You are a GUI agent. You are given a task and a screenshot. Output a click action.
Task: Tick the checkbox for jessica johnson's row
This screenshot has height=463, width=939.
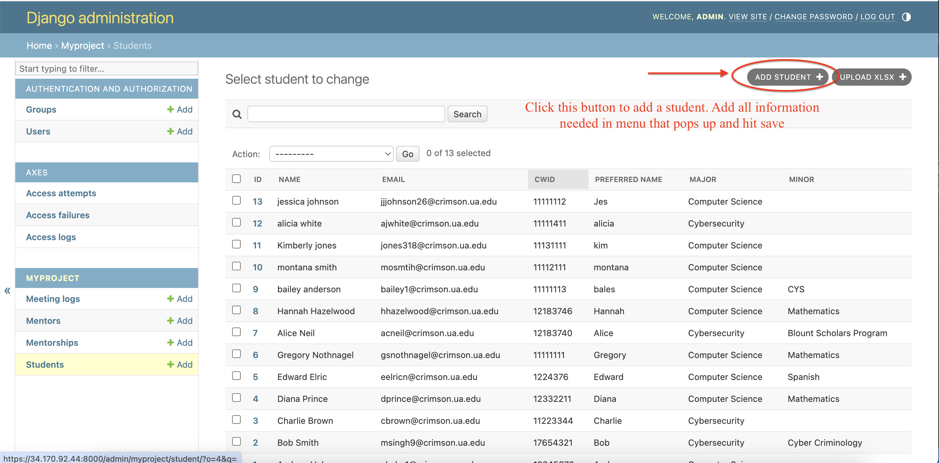[x=236, y=201]
